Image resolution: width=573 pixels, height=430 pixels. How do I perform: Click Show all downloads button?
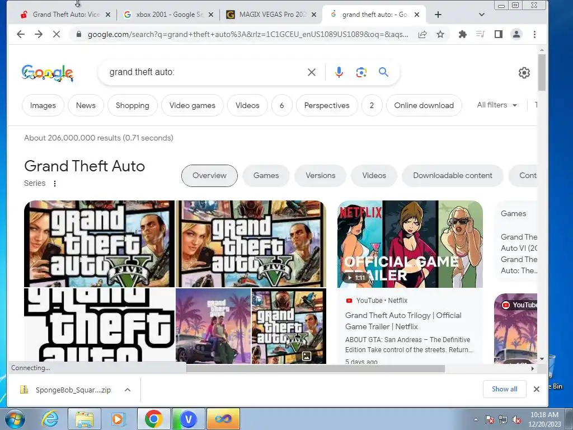pyautogui.click(x=504, y=389)
